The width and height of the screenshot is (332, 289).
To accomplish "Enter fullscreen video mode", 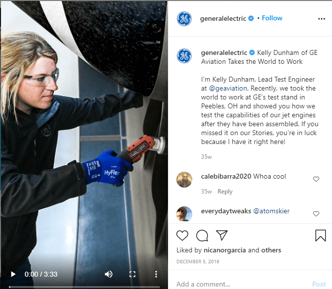I will (x=132, y=274).
